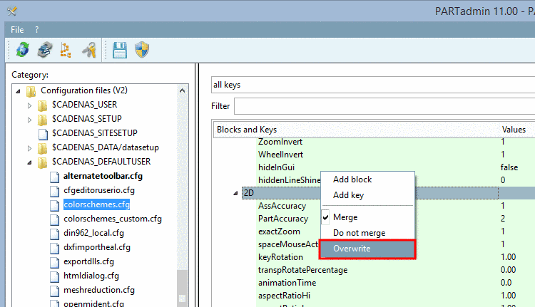
Task: Expand the $CADENAS_USER tree node
Action: (x=30, y=105)
